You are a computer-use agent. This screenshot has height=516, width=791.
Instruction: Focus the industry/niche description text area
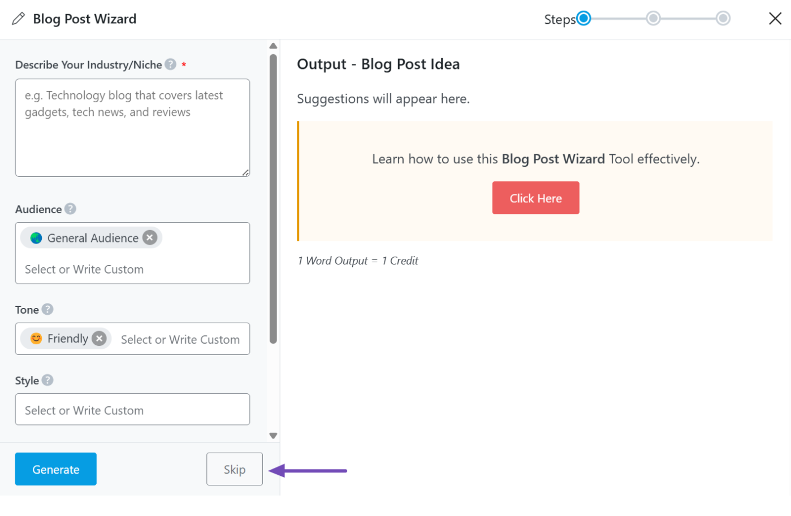click(132, 128)
